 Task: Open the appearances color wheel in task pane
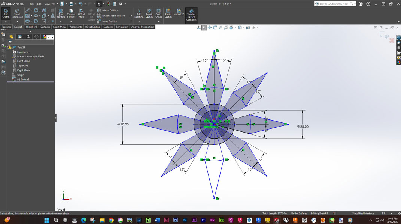(x=399, y=62)
